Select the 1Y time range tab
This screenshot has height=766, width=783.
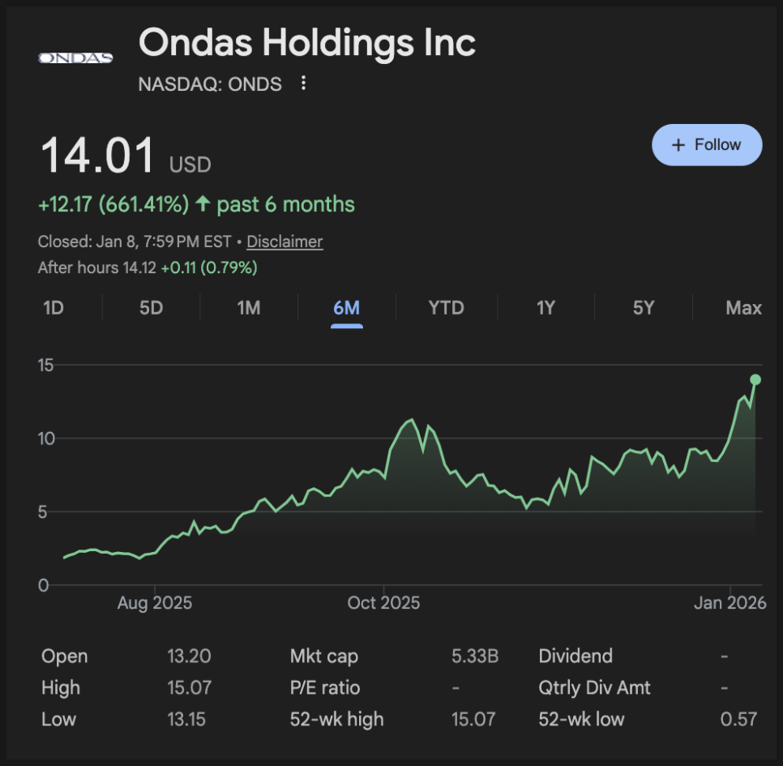546,308
